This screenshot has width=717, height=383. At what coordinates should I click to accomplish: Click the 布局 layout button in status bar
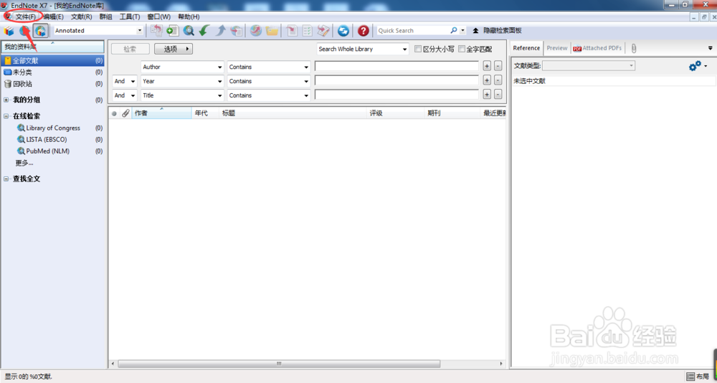click(x=698, y=377)
